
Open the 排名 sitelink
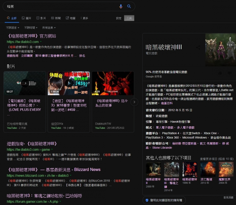[x=82, y=56]
